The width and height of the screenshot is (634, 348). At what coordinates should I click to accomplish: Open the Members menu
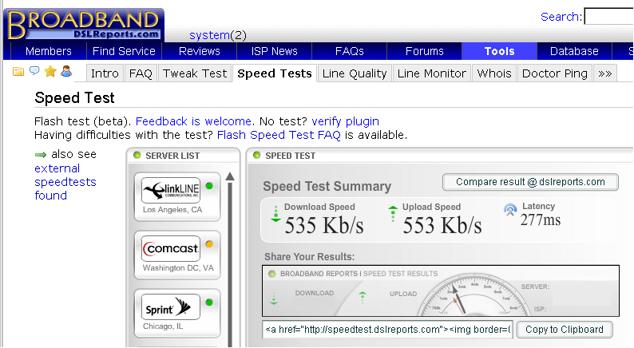point(49,51)
